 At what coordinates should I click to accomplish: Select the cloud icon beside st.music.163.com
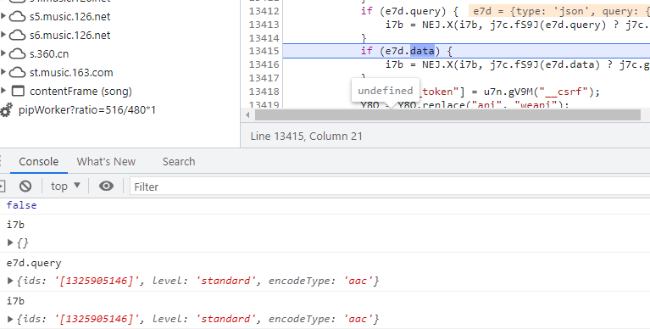17,73
